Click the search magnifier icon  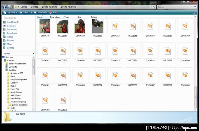coord(195,7)
